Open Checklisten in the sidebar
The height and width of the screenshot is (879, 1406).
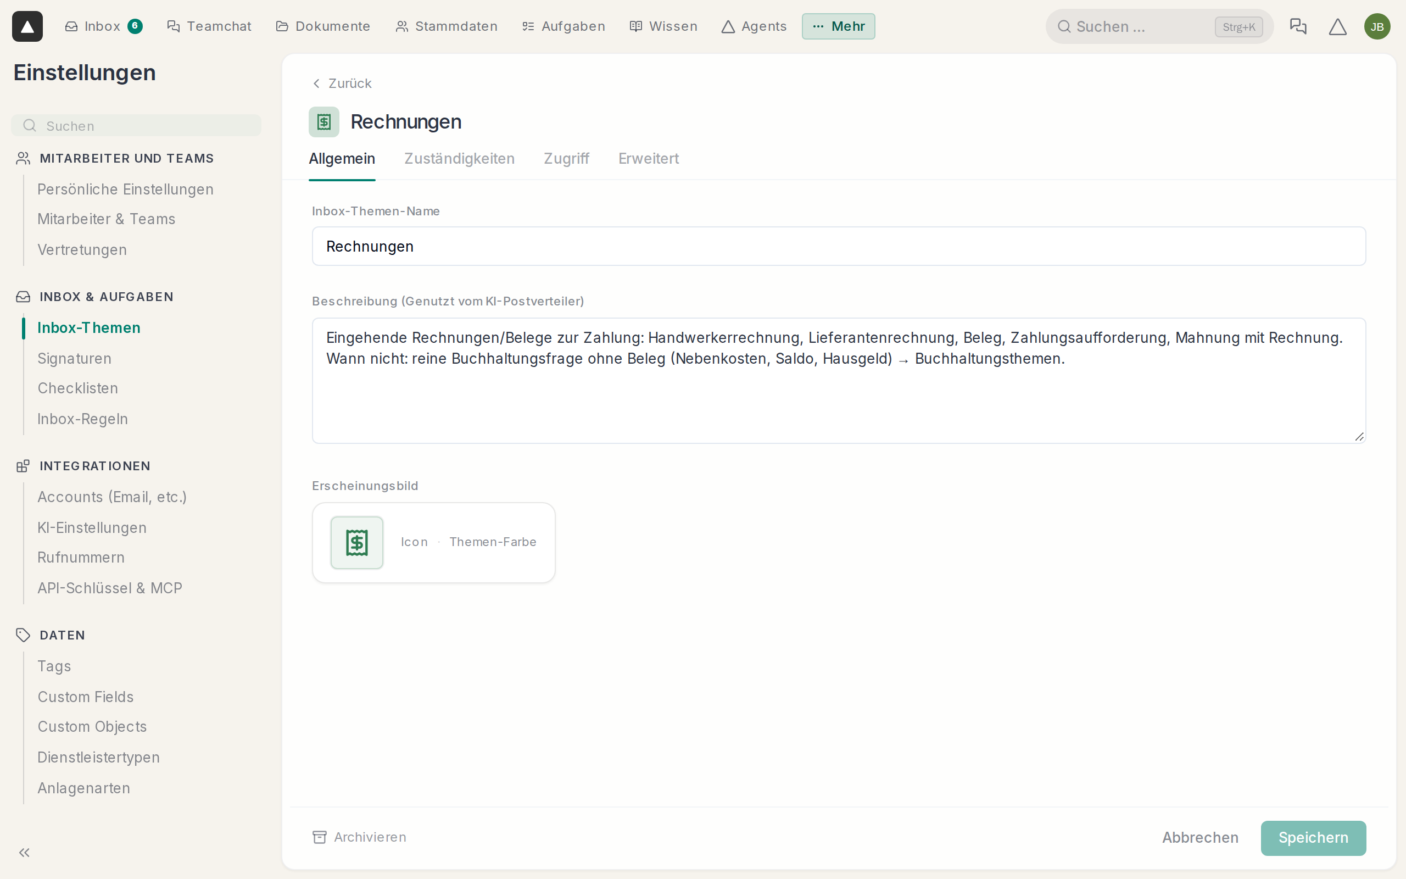click(x=77, y=388)
